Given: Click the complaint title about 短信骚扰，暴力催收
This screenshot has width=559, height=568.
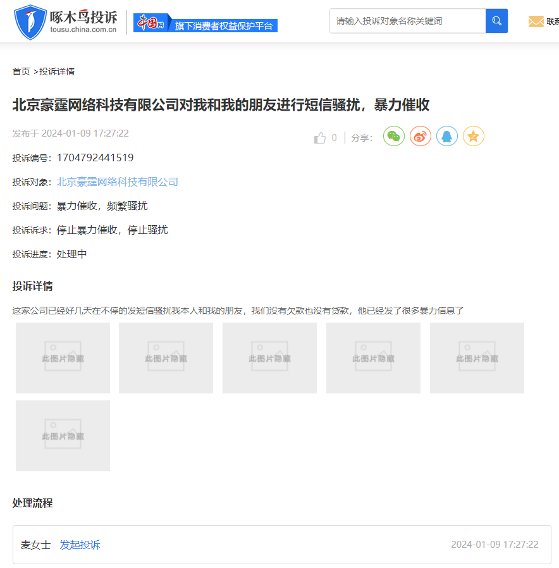Looking at the screenshot, I should (221, 105).
